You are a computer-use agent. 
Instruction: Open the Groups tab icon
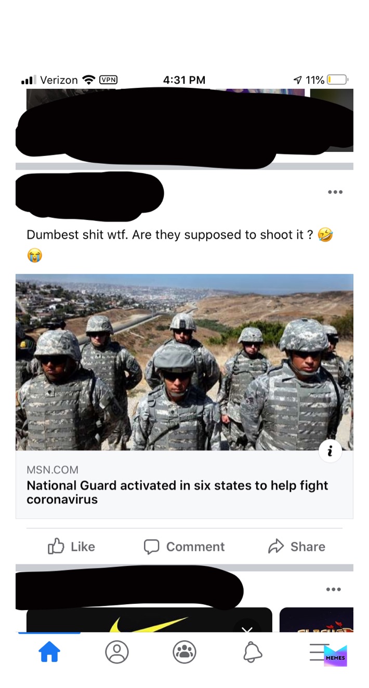point(184,652)
